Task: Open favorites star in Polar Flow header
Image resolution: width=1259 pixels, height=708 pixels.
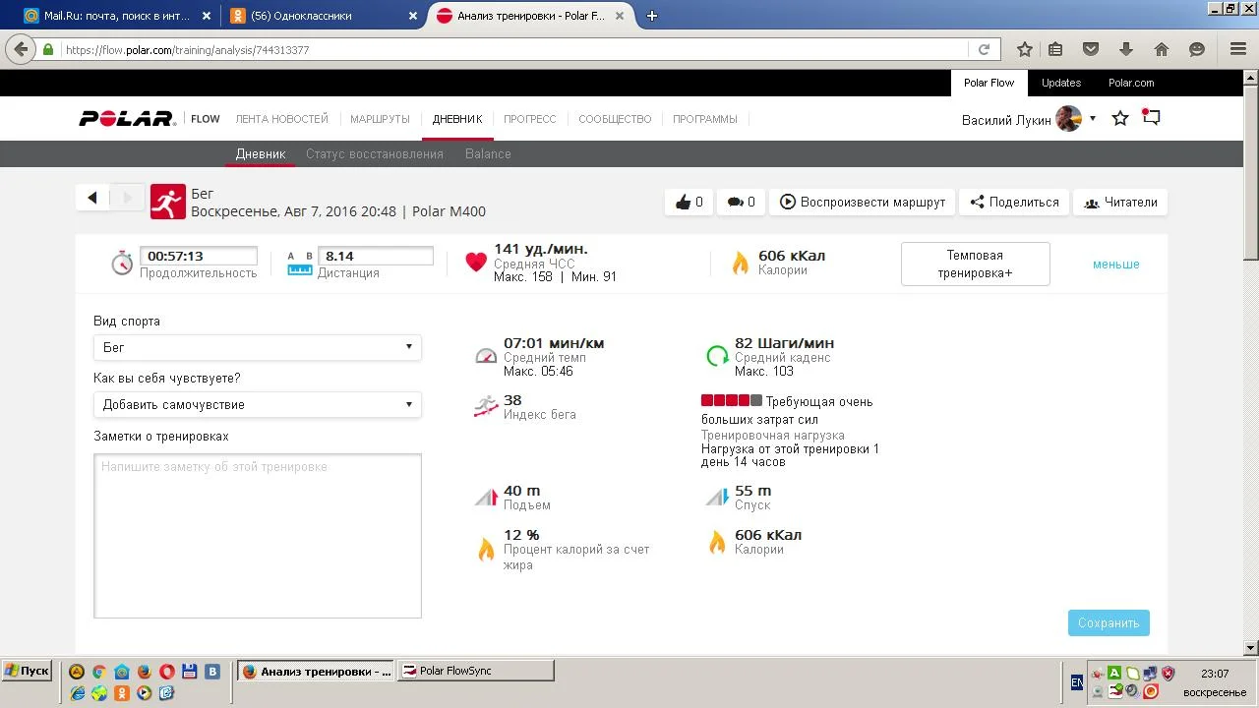Action: point(1120,119)
